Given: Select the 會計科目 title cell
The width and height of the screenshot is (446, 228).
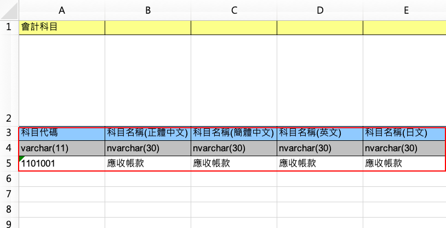Looking at the screenshot, I should click(62, 27).
